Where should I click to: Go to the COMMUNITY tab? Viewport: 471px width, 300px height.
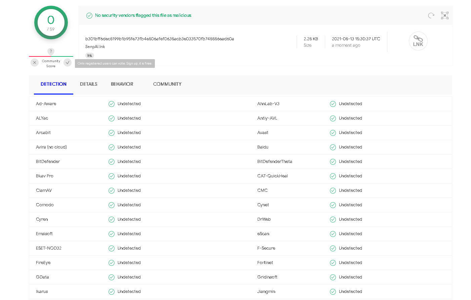tap(167, 84)
